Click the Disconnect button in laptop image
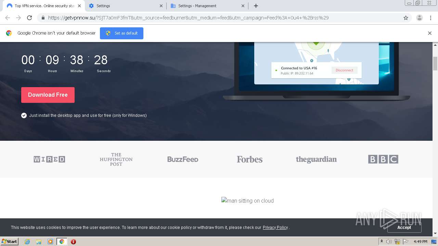This screenshot has width=438, height=246. coord(344,70)
